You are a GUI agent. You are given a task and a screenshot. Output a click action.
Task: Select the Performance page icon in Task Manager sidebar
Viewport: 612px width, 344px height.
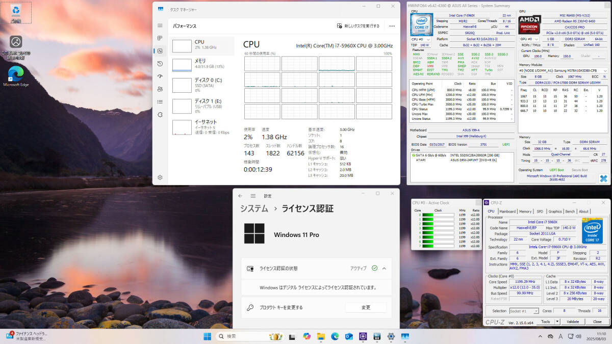tap(160, 51)
